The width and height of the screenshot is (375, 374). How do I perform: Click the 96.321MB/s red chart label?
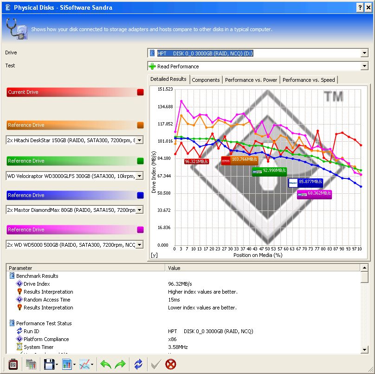[x=196, y=162]
